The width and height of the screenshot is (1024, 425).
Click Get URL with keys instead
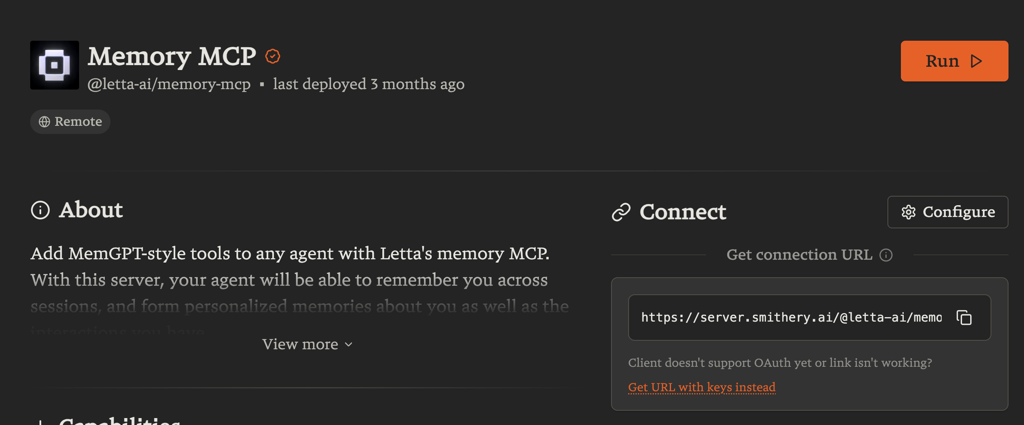[702, 387]
